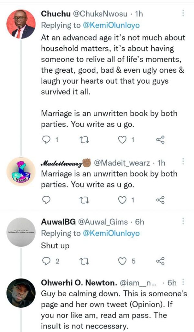This screenshot has width=194, height=332.
Task: Share Chuchu's tweet
Action: point(160,140)
